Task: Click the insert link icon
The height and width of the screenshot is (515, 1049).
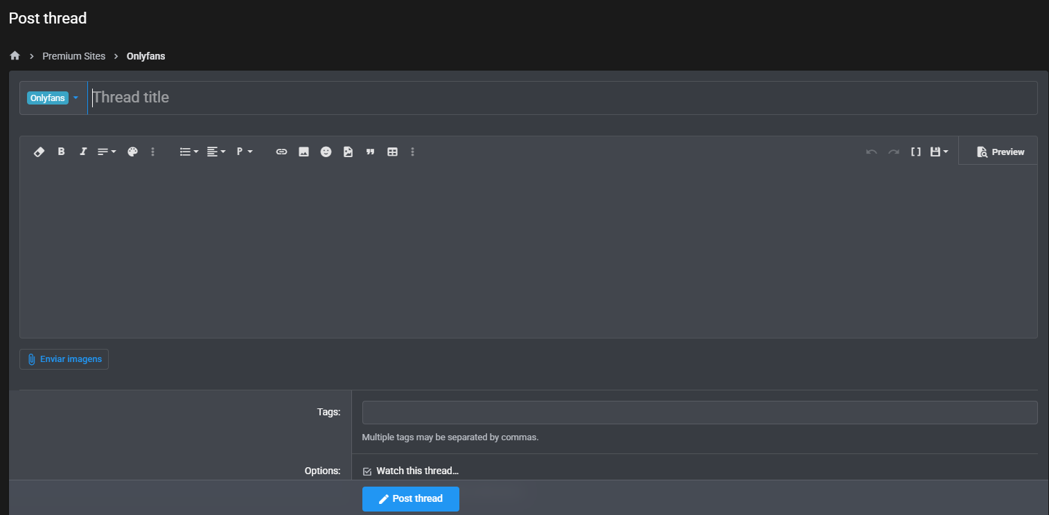Action: [x=281, y=152]
